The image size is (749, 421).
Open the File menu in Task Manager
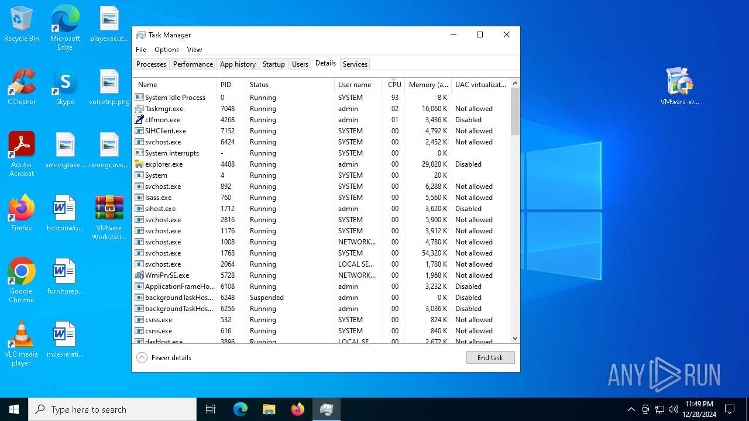[141, 50]
